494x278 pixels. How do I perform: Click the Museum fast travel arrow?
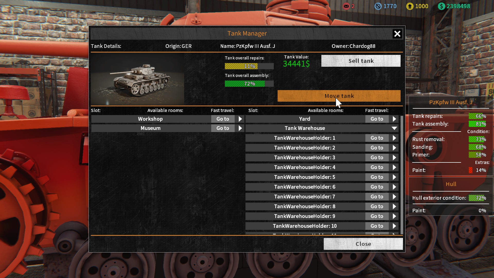[240, 128]
